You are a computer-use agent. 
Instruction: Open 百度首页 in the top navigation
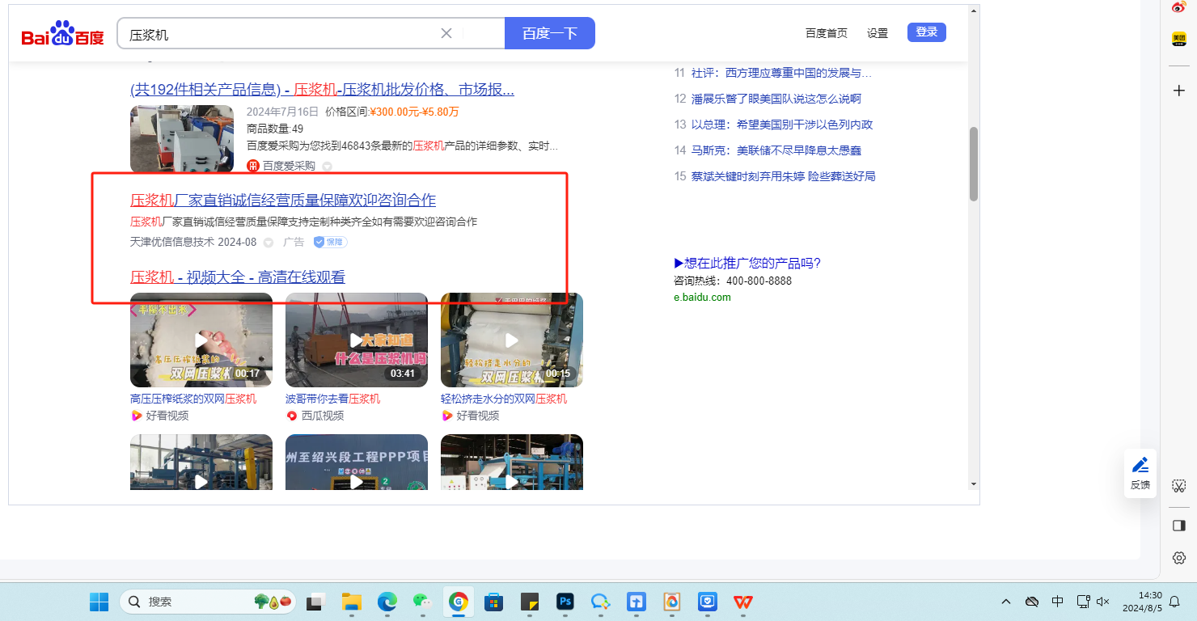[827, 33]
